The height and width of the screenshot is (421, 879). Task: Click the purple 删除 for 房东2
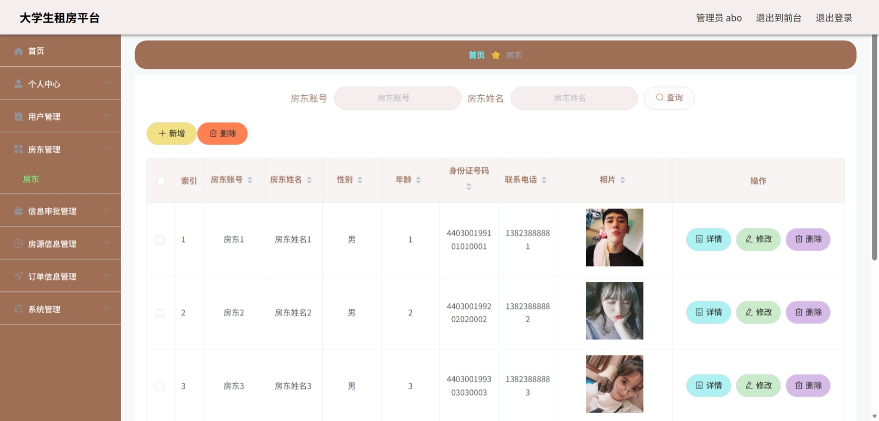pos(808,312)
